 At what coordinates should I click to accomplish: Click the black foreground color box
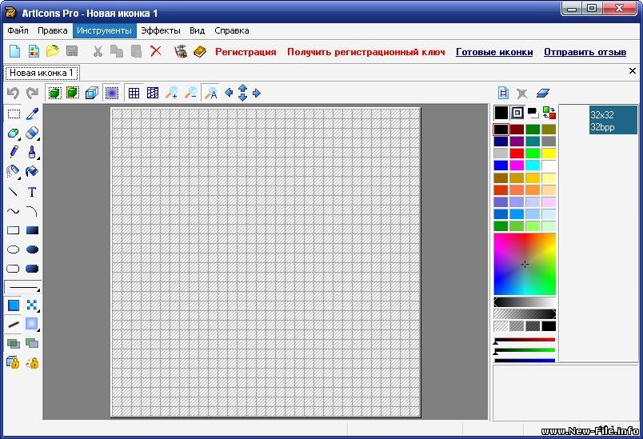point(501,112)
